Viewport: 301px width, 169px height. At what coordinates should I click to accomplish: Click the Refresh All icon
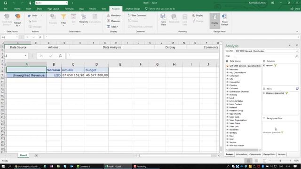tap(18, 17)
